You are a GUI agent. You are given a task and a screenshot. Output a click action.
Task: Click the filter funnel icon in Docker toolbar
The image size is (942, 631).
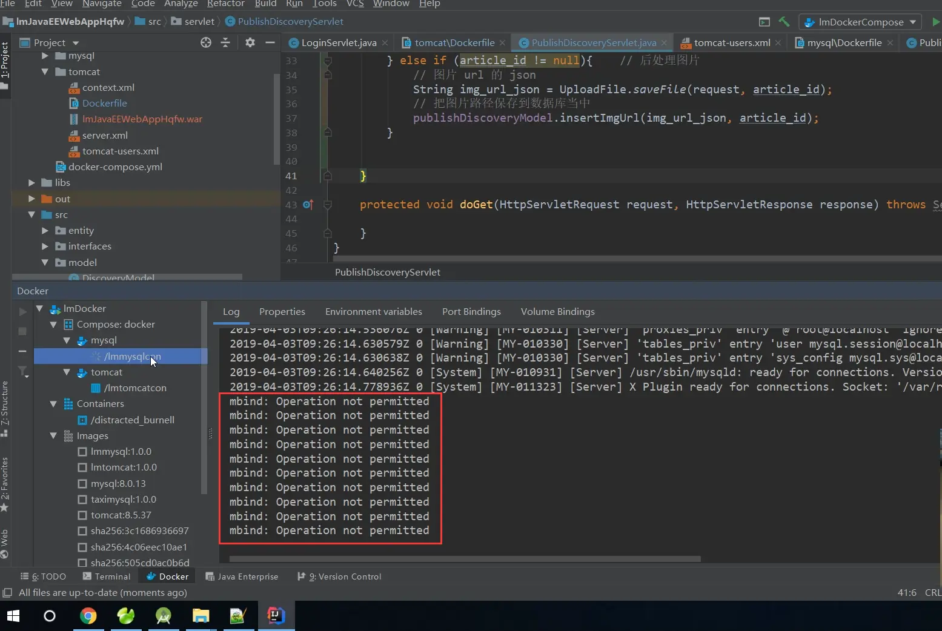pos(23,371)
